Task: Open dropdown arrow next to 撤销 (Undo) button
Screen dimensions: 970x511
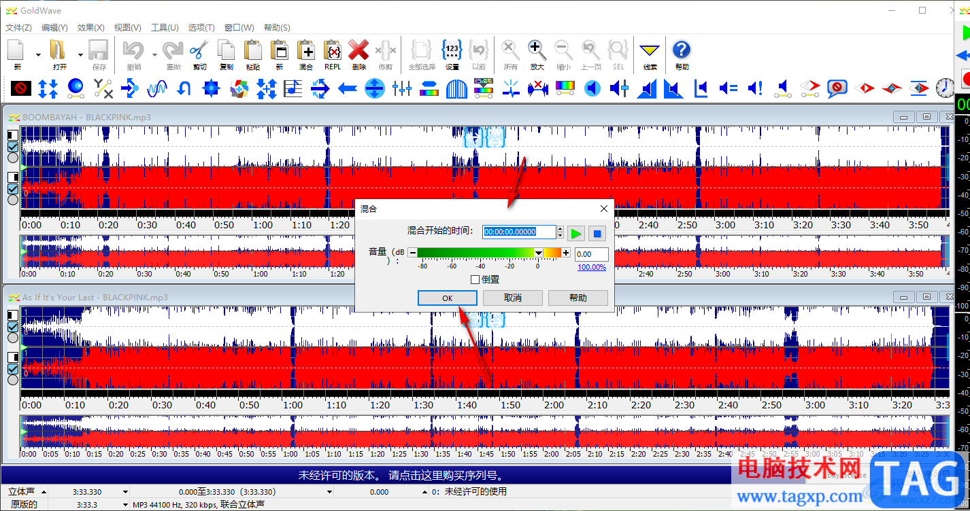Action: click(155, 55)
